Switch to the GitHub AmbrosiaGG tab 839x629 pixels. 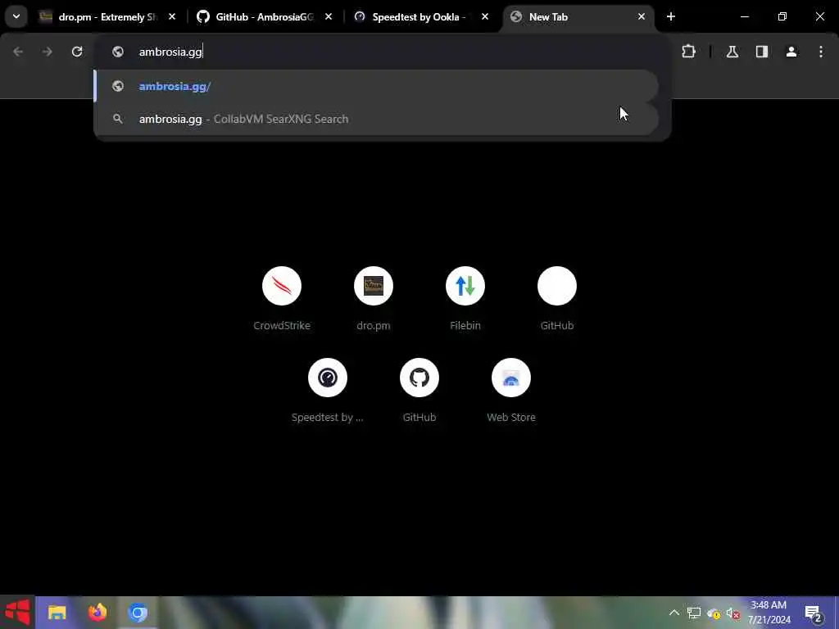(x=265, y=16)
